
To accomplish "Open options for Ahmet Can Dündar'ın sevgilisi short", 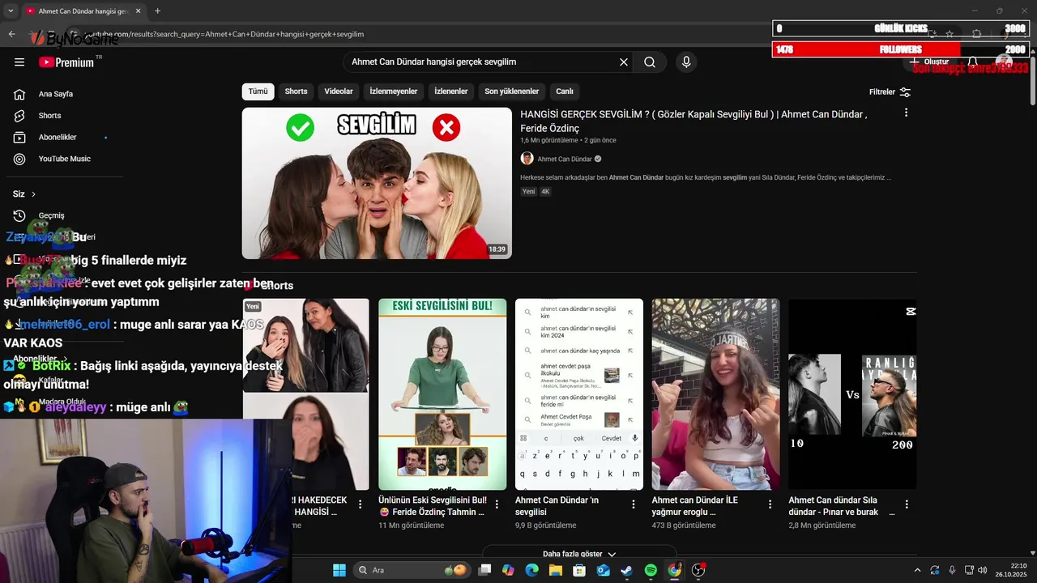I will 634,504.
